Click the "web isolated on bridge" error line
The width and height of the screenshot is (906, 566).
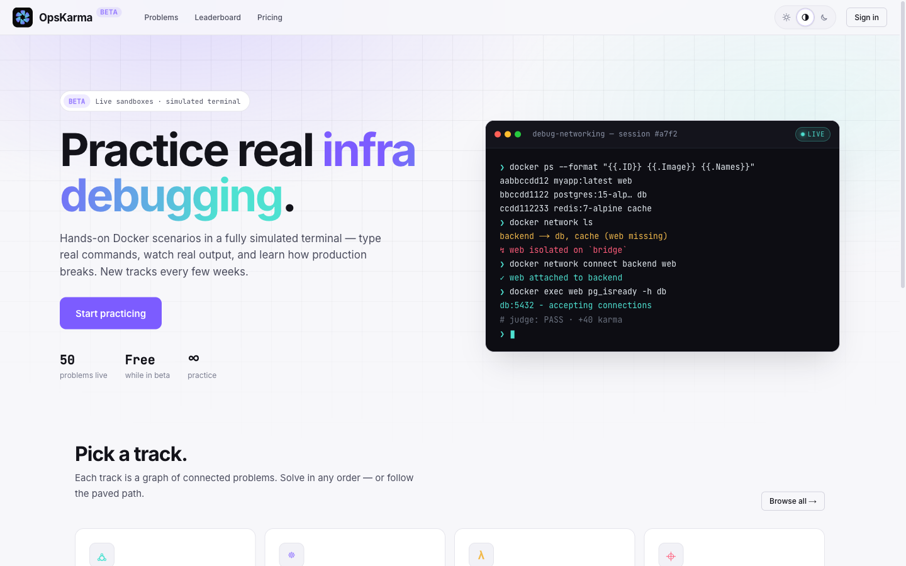point(563,250)
